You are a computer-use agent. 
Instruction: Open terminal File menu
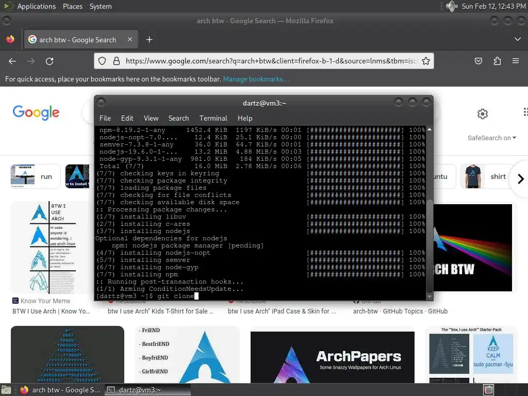pos(105,118)
